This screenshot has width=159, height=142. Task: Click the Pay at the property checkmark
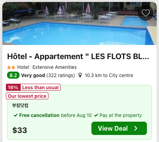coord(96,115)
